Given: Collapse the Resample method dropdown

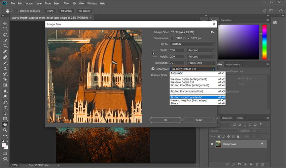Looking at the screenshot, I should pos(192,69).
